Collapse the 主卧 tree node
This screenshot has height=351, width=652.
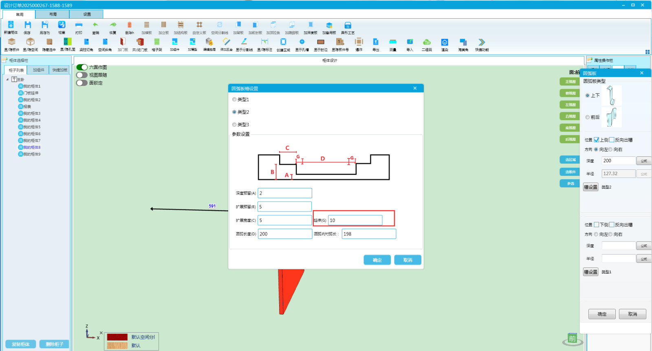click(7, 79)
